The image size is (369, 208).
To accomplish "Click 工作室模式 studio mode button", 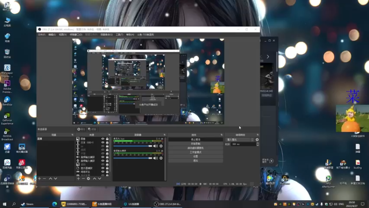I will click(x=196, y=152).
